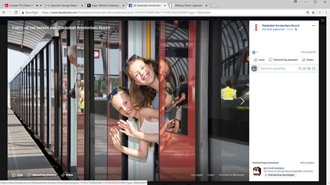This screenshot has width=330, height=185.
Task: Click Opmerking plaatsen in side panel
Action: coord(283,60)
